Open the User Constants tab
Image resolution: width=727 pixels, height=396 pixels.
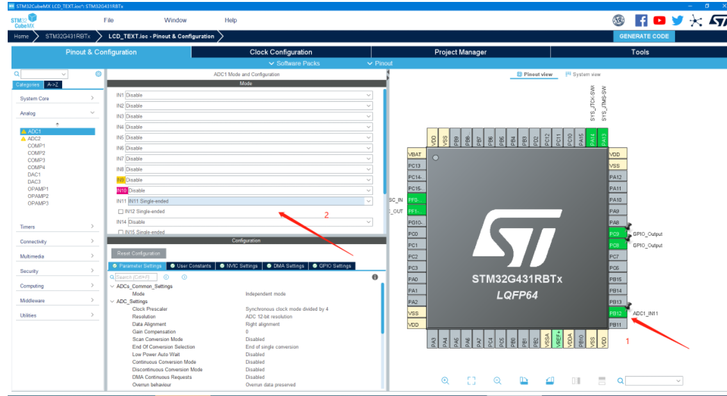(190, 266)
